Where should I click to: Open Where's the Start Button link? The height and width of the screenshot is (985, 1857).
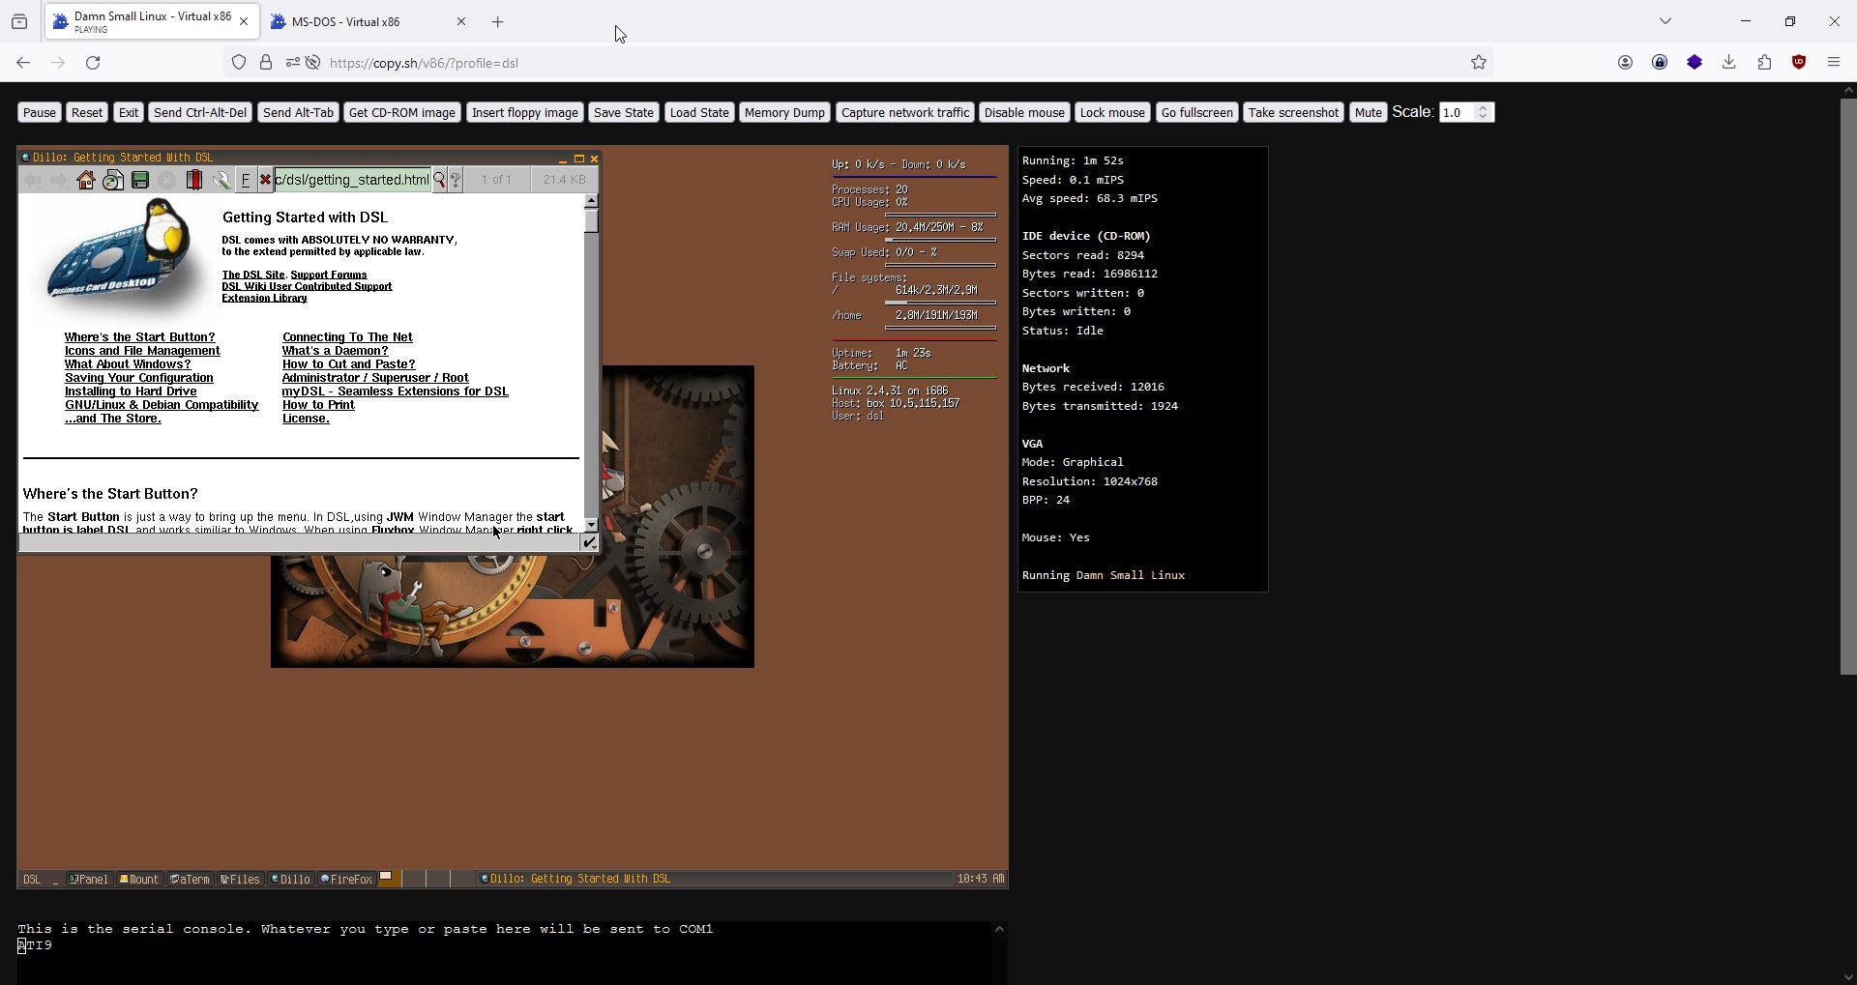click(140, 337)
